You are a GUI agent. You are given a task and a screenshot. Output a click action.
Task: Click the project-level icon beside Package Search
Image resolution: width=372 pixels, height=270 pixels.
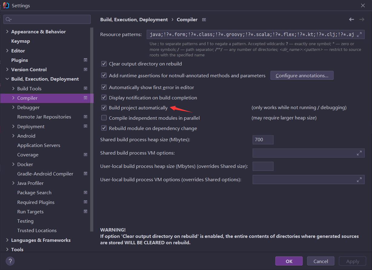coord(86,192)
